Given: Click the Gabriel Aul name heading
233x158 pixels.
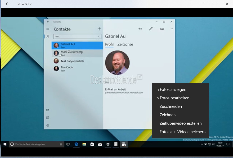Looking at the screenshot, I should pyautogui.click(x=116, y=36).
